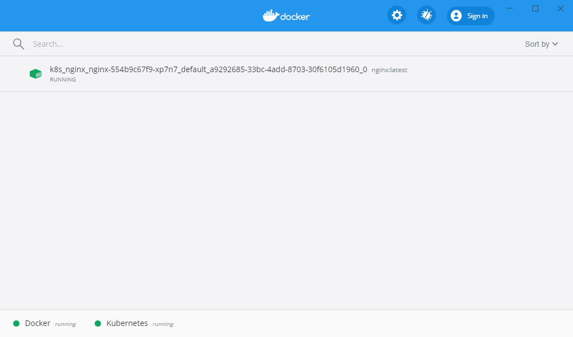Viewport: 573px width, 337px height.
Task: Minimize the Docker Desktop window
Action: [510, 8]
